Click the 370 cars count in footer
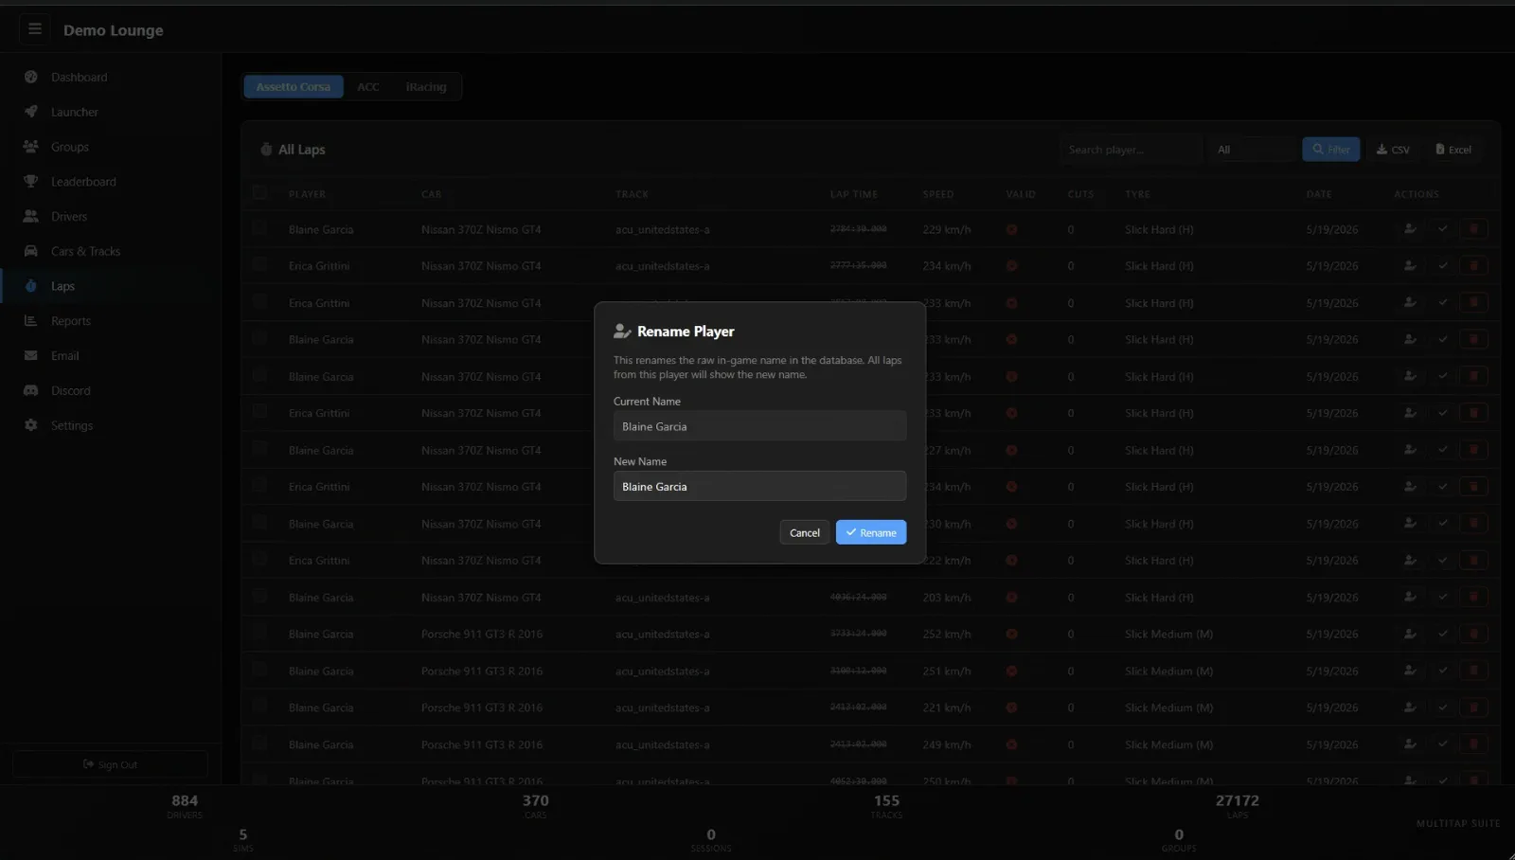 [x=536, y=801]
